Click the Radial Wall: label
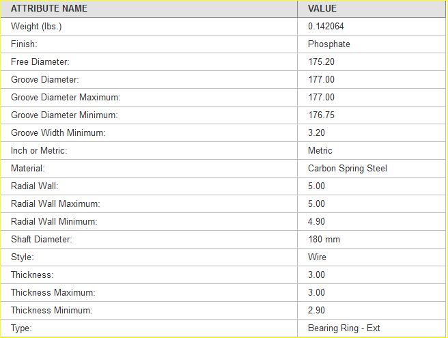 pos(35,186)
